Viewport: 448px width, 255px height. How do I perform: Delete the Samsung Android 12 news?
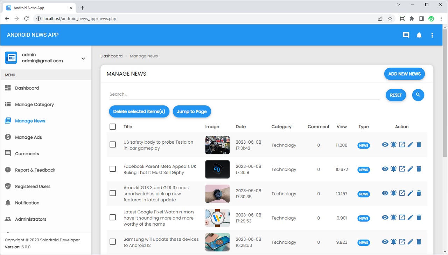click(419, 242)
